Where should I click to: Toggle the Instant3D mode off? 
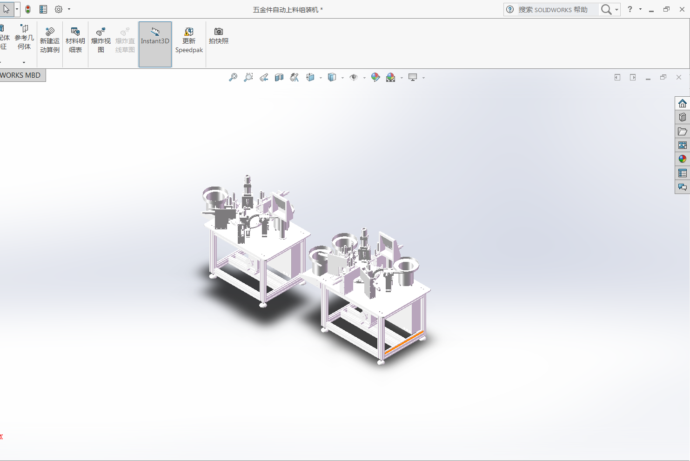[155, 44]
